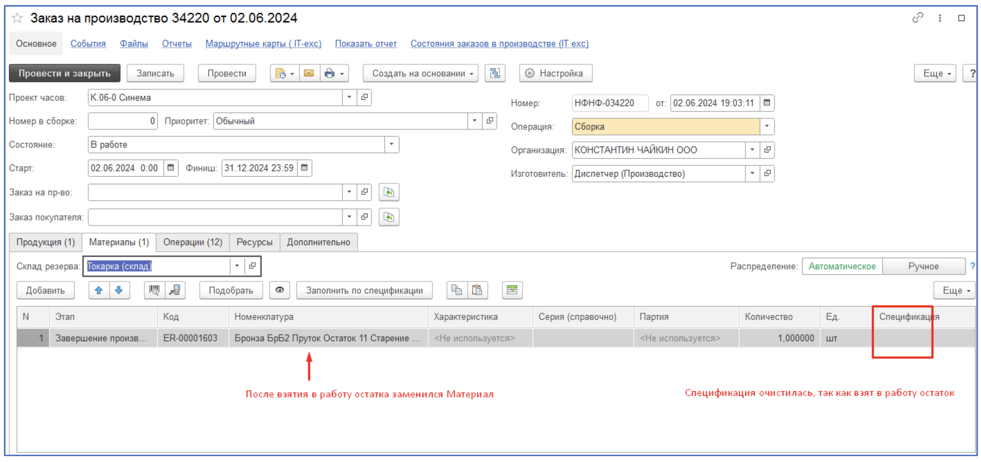Expand Создать на основании menu
981x462 pixels.
click(420, 73)
